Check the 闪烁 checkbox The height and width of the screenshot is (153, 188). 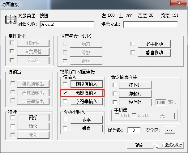click(13, 117)
